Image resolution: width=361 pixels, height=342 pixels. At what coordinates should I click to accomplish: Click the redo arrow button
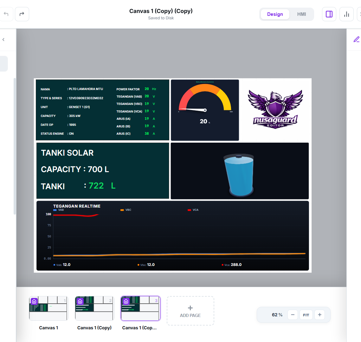point(22,14)
